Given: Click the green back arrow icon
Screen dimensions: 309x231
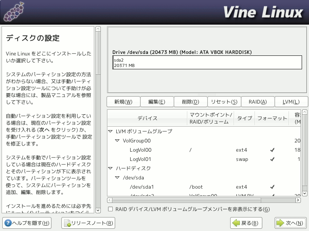Looking at the screenshot, I should (236, 223).
